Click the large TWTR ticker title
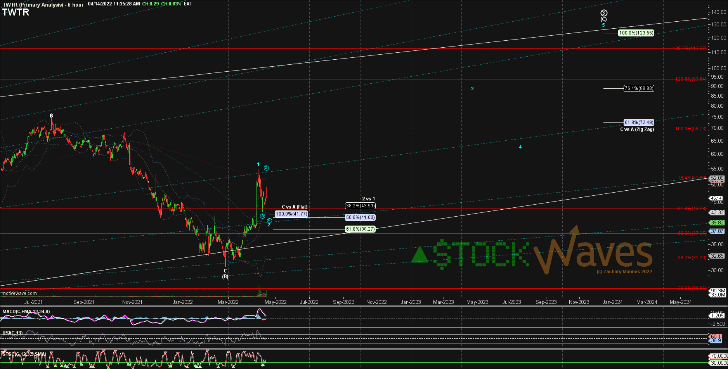This screenshot has height=369, width=728. coord(16,12)
